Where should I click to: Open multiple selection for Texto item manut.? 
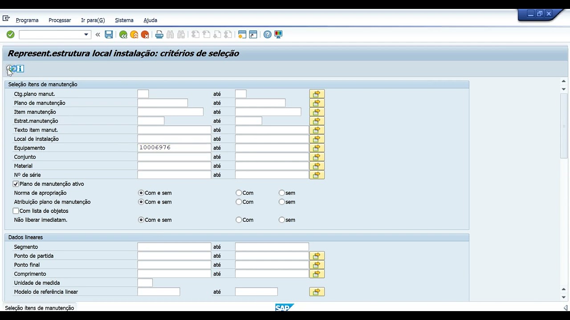317,130
